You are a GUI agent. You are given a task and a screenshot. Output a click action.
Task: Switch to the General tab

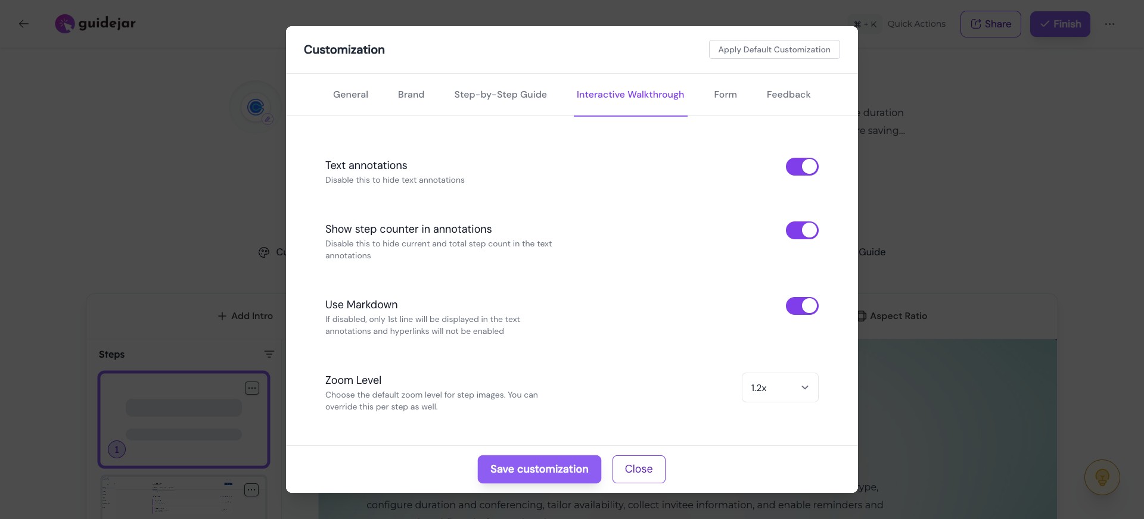[x=350, y=95]
